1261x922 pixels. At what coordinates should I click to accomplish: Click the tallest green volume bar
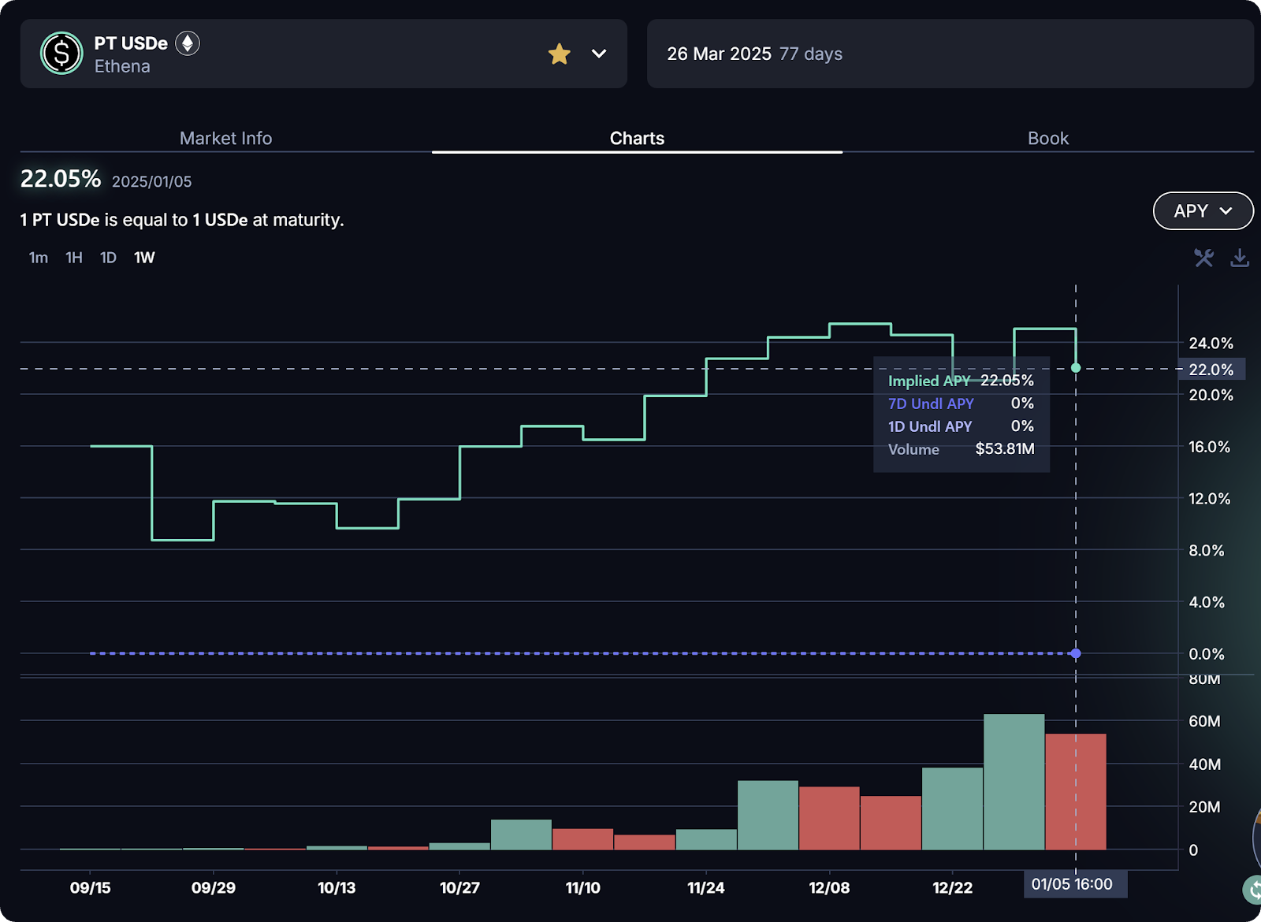click(x=1014, y=782)
